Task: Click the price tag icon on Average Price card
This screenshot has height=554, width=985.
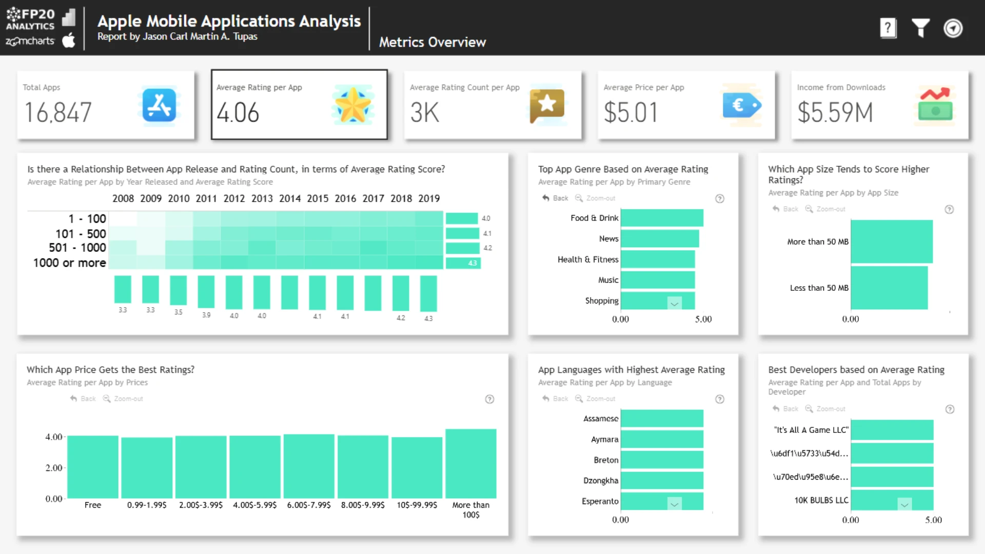Action: click(x=741, y=105)
